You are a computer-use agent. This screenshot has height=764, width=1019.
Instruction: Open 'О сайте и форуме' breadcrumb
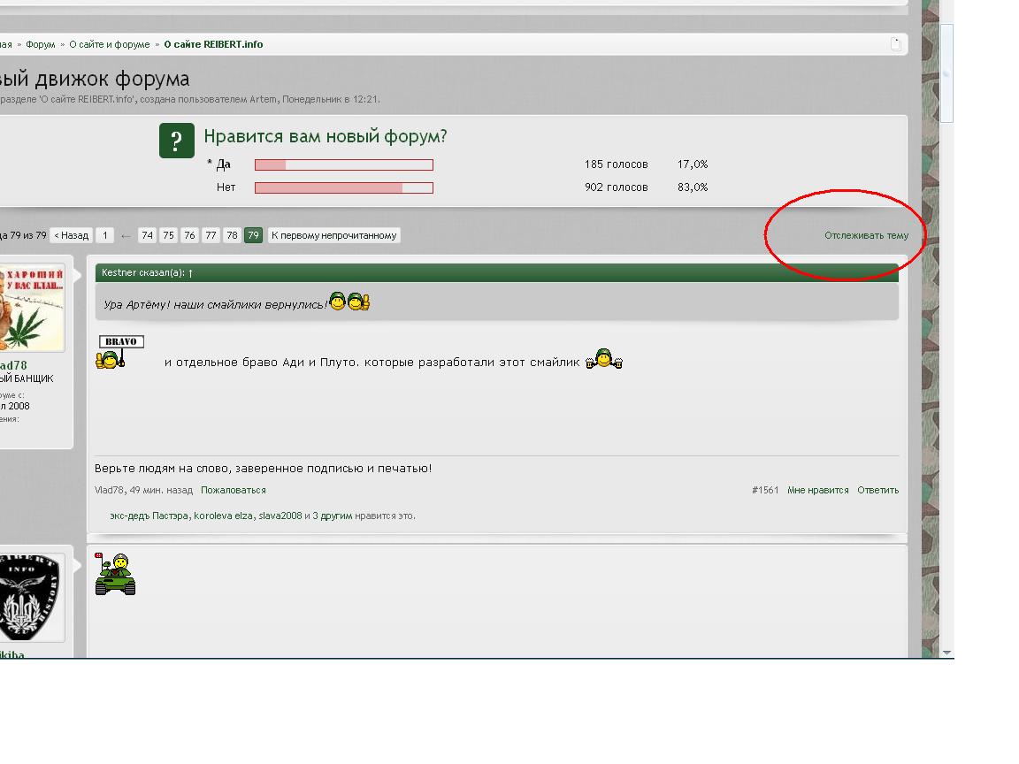click(x=110, y=44)
